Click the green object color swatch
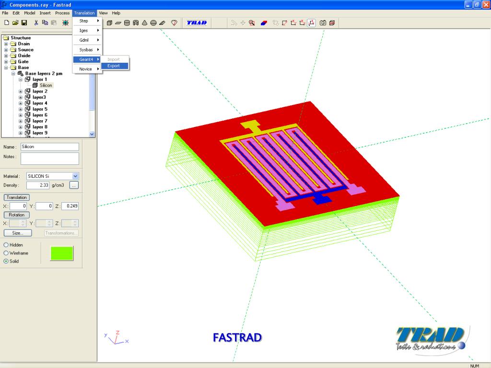 click(62, 253)
